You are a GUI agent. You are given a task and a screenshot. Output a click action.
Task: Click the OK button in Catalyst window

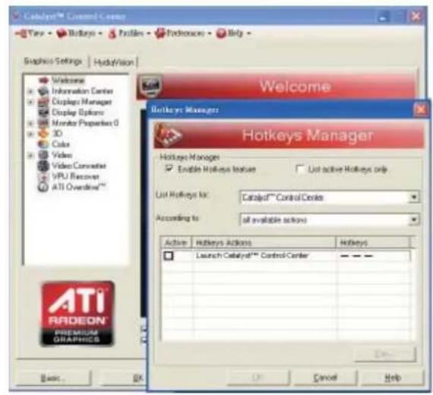(x=125, y=378)
